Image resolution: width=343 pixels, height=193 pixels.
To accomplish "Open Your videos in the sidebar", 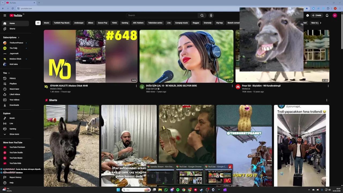I will coord(15,100).
